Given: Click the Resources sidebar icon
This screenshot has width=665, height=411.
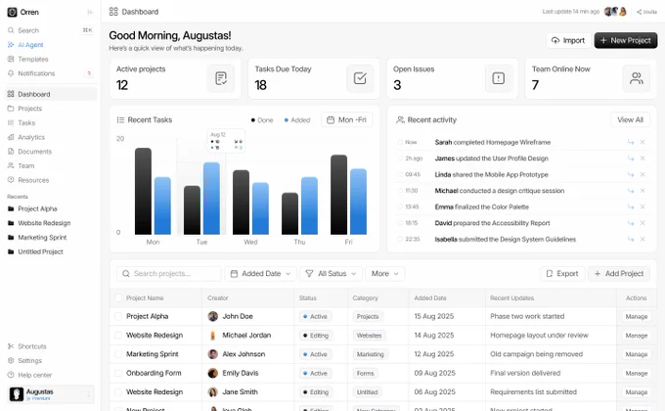Looking at the screenshot, I should coord(11,180).
